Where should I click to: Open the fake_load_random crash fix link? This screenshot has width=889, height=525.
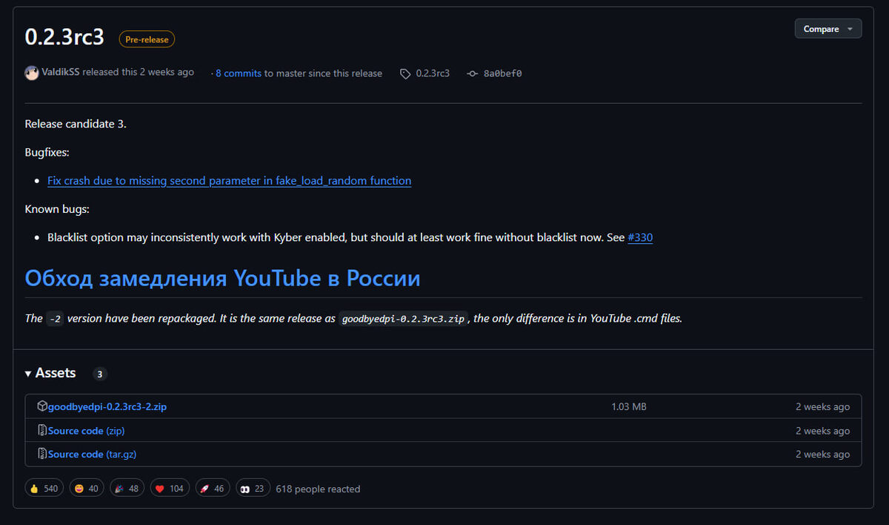[229, 181]
